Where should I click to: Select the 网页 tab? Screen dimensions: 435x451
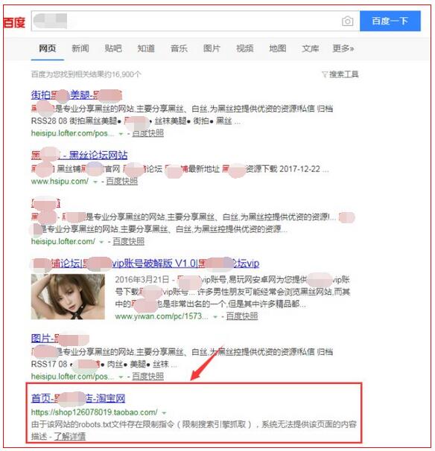click(48, 48)
